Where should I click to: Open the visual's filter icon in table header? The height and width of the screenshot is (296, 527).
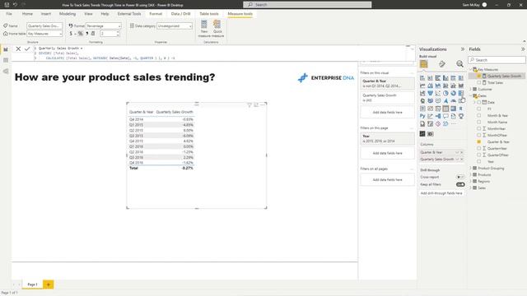250,105
